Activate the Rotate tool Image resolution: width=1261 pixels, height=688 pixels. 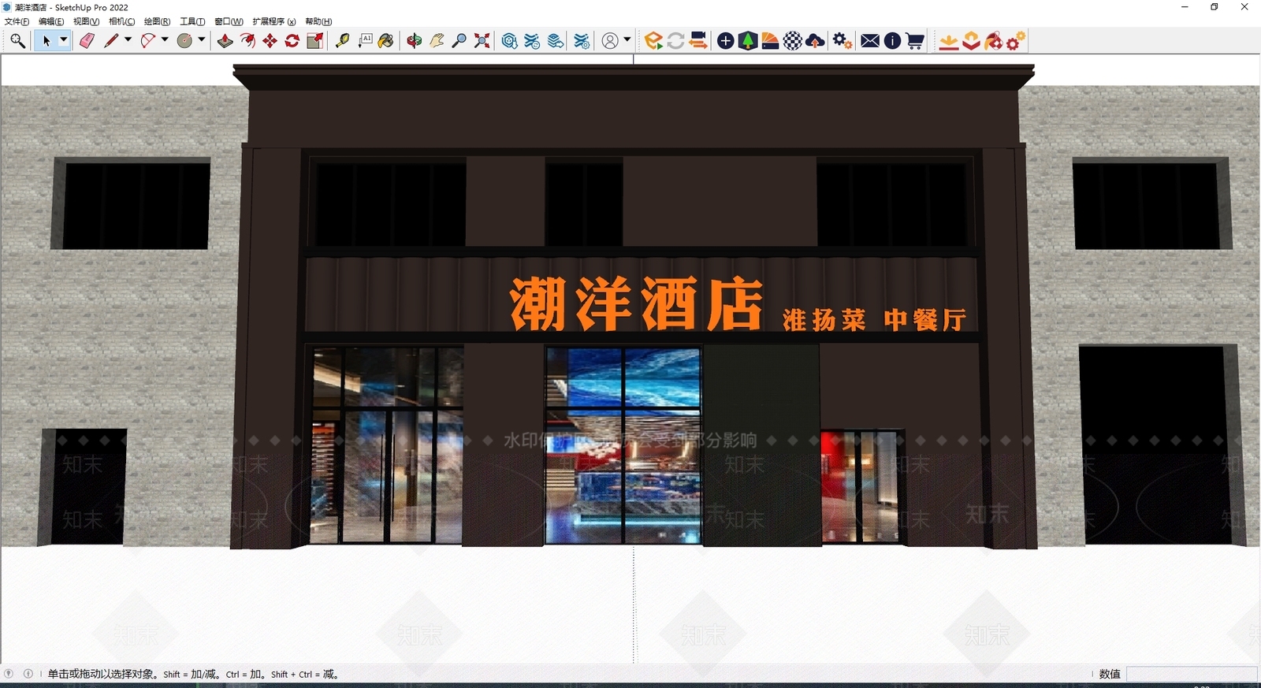click(292, 41)
